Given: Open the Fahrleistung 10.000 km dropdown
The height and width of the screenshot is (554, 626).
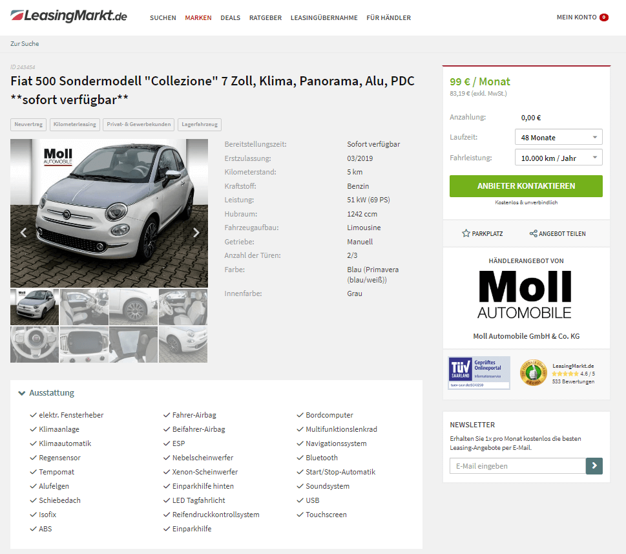Looking at the screenshot, I should (559, 158).
